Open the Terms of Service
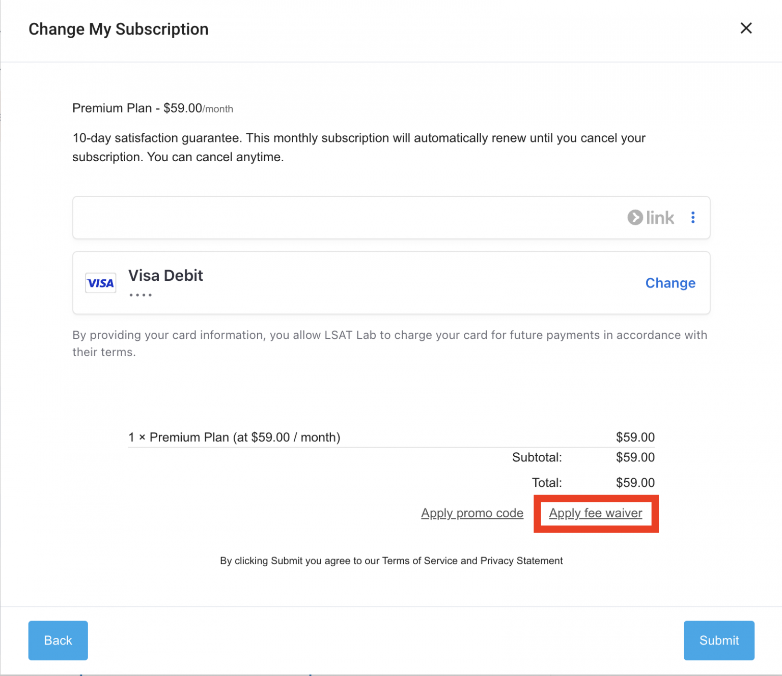This screenshot has height=676, width=782. tap(420, 561)
